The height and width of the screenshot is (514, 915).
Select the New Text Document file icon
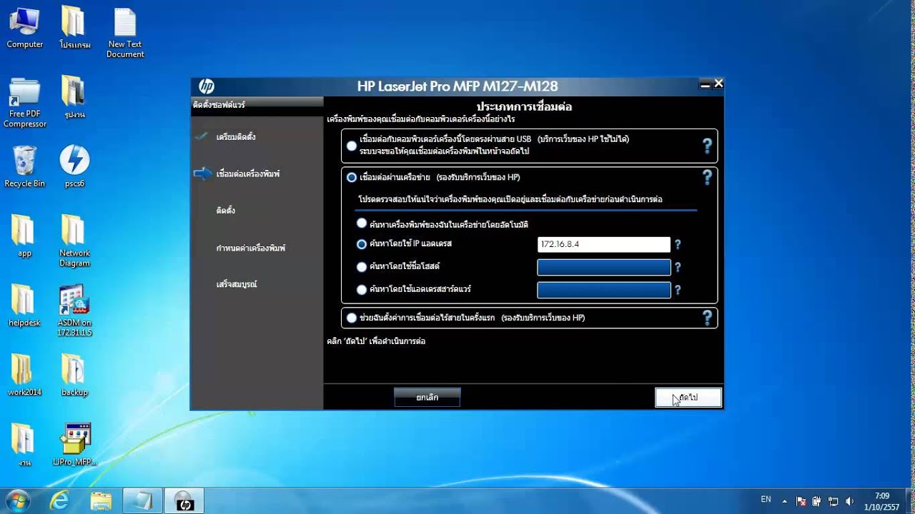coord(125,32)
